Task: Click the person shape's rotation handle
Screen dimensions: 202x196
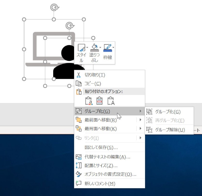Action: [x=69, y=26]
